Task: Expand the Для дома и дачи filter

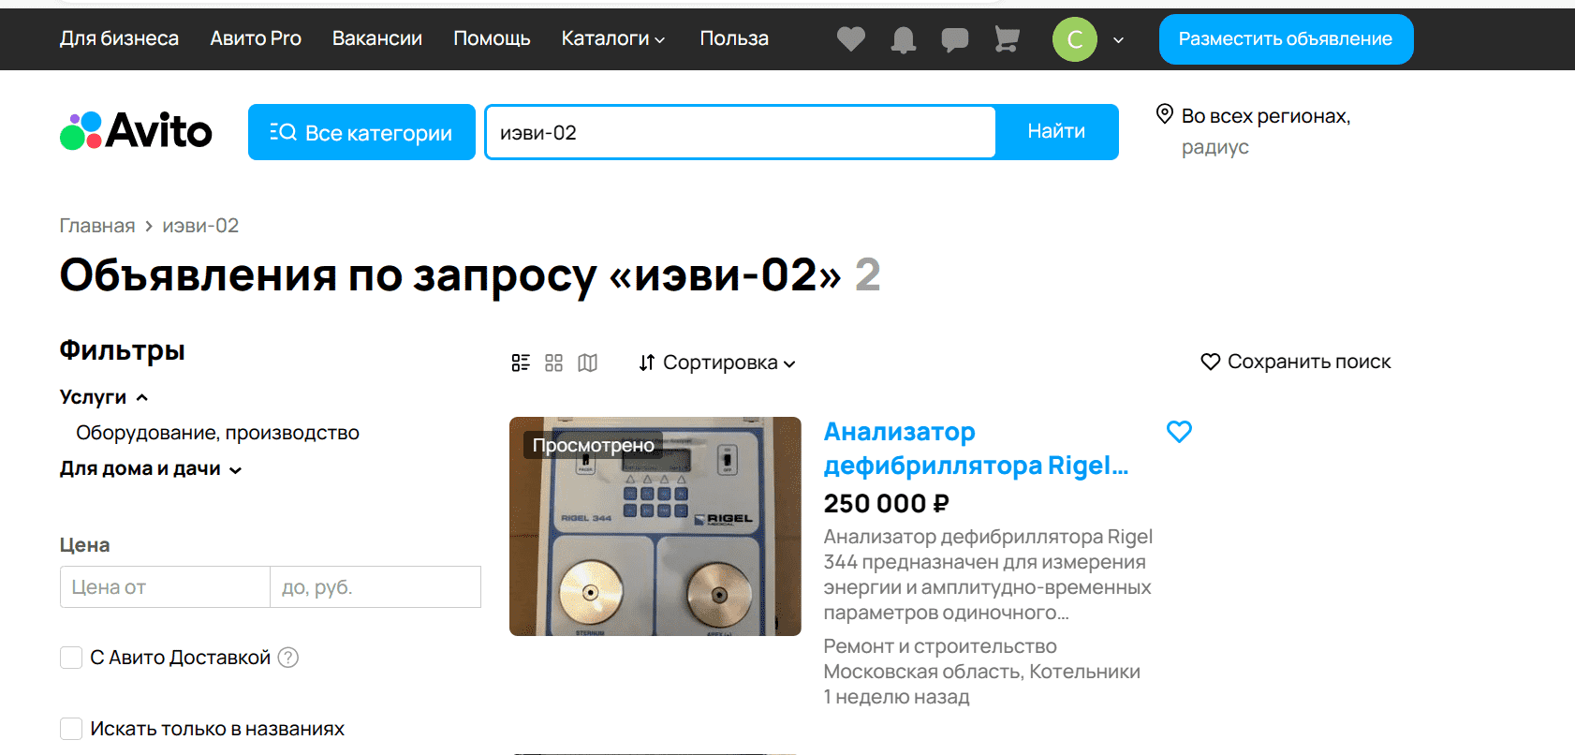Action: coord(151,468)
